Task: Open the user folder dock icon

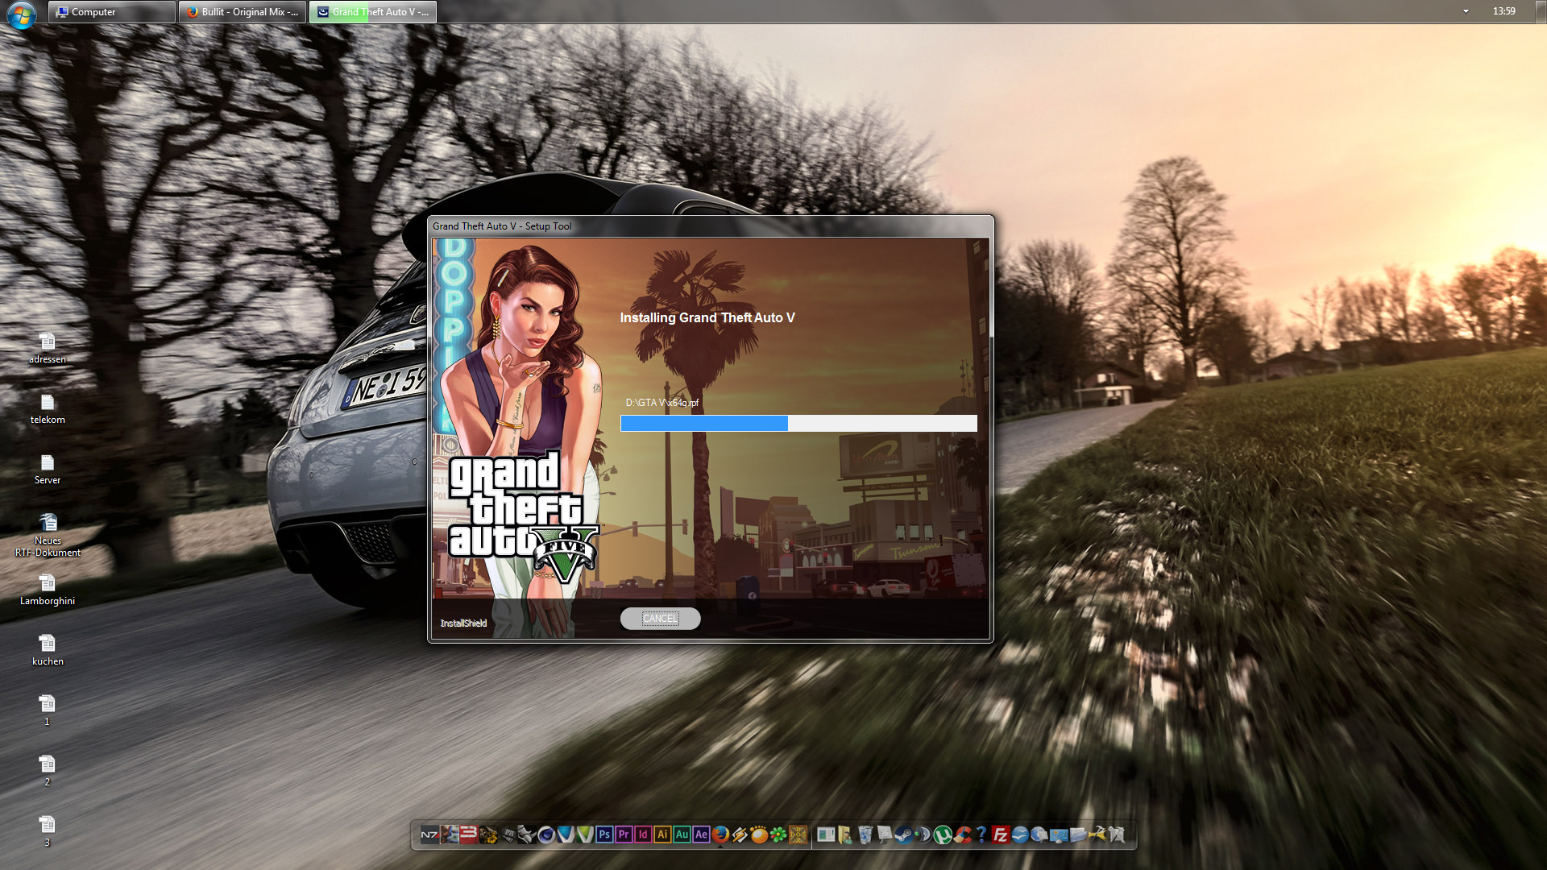Action: (x=845, y=835)
